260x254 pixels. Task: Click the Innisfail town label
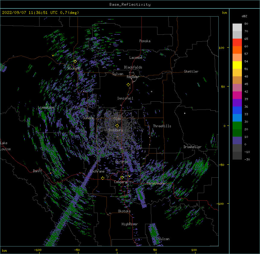[x=125, y=98]
